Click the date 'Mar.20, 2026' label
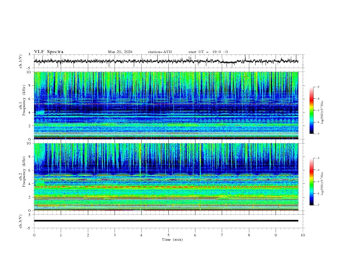 (x=120, y=52)
